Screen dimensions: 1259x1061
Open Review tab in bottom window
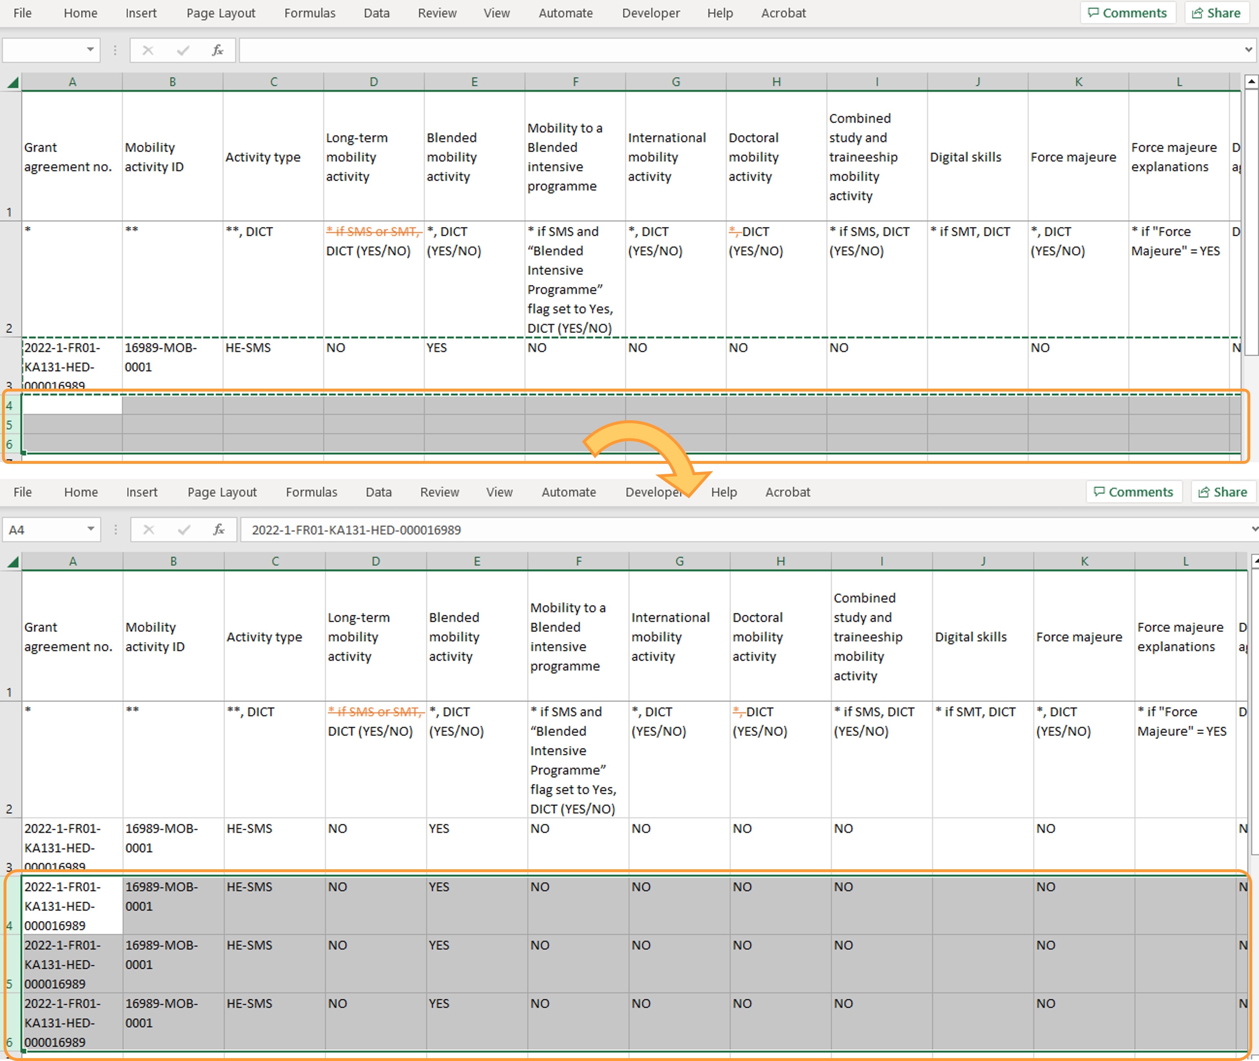coord(440,492)
